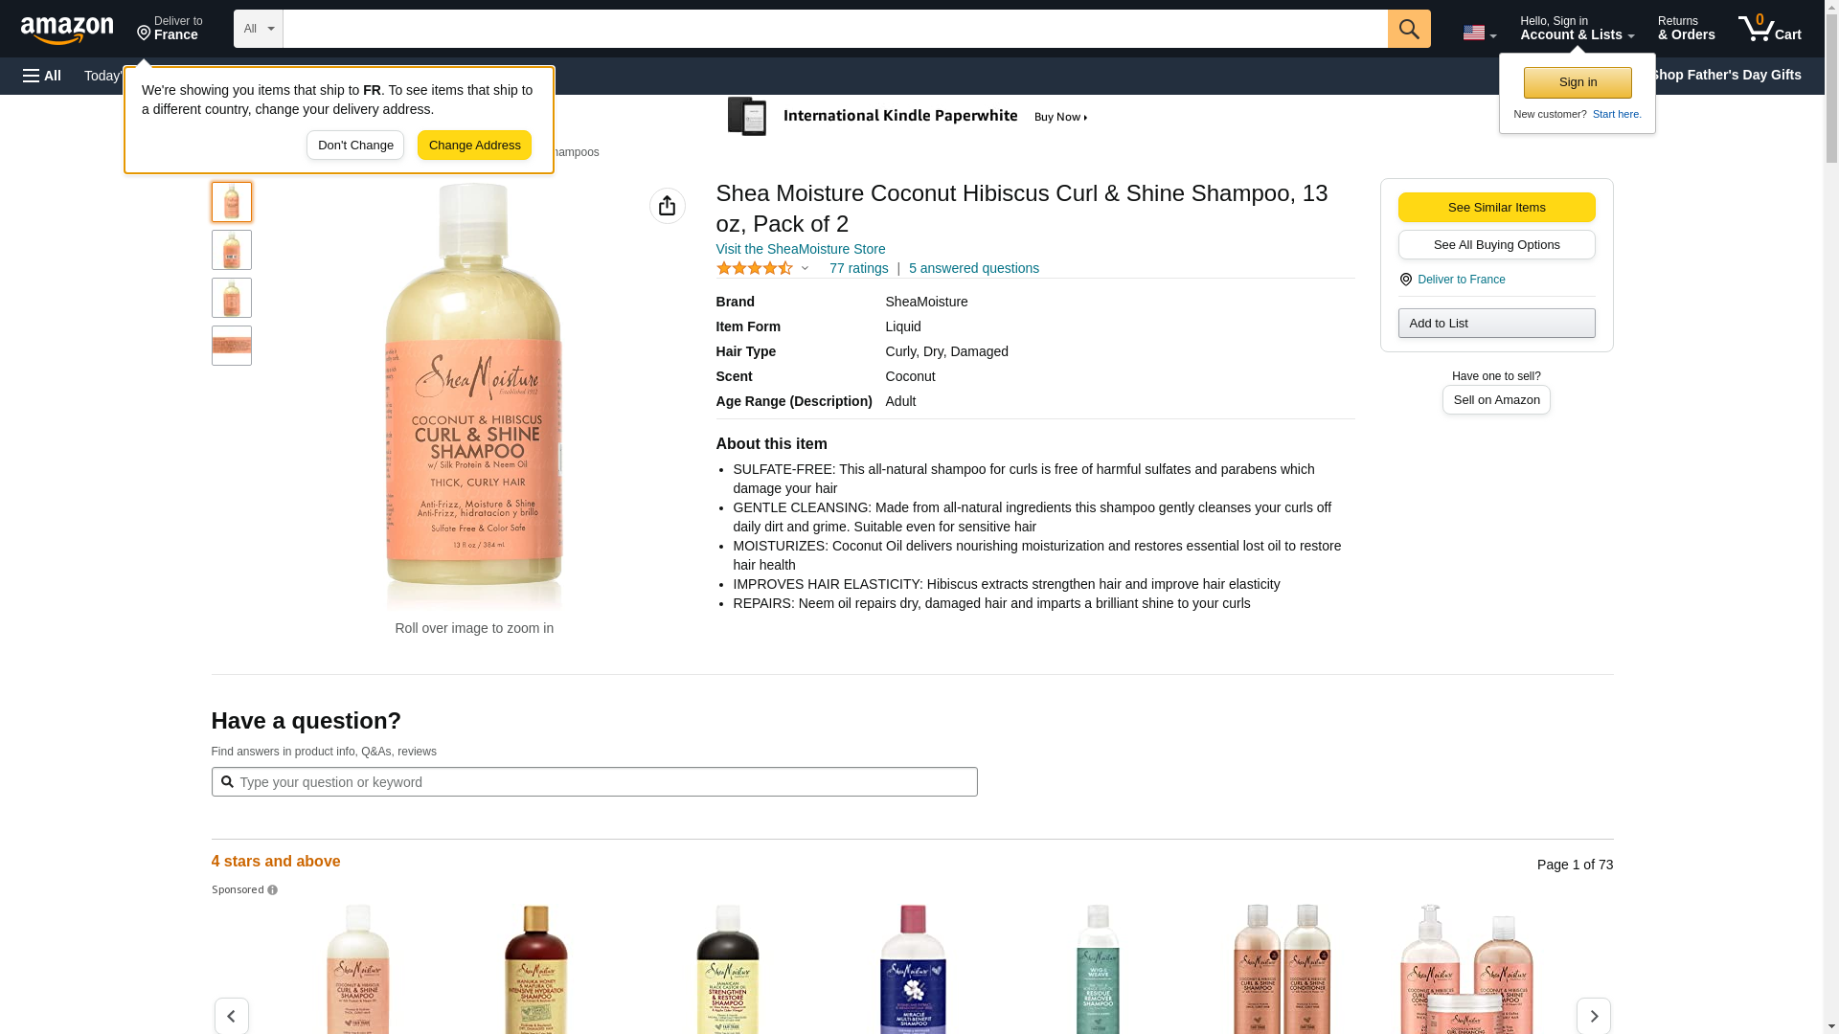The image size is (1839, 1034).
Task: Open Returns & Orders
Action: pos(1686,29)
